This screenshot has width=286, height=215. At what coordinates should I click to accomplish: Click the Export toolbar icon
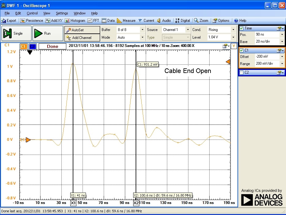pyautogui.click(x=9, y=21)
